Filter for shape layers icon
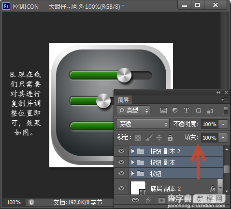Viewport: 231px width, 209px height. 198,111
